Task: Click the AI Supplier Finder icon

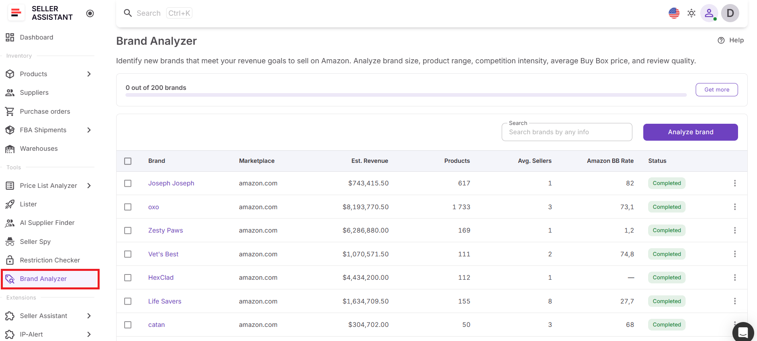Action: coord(10,223)
